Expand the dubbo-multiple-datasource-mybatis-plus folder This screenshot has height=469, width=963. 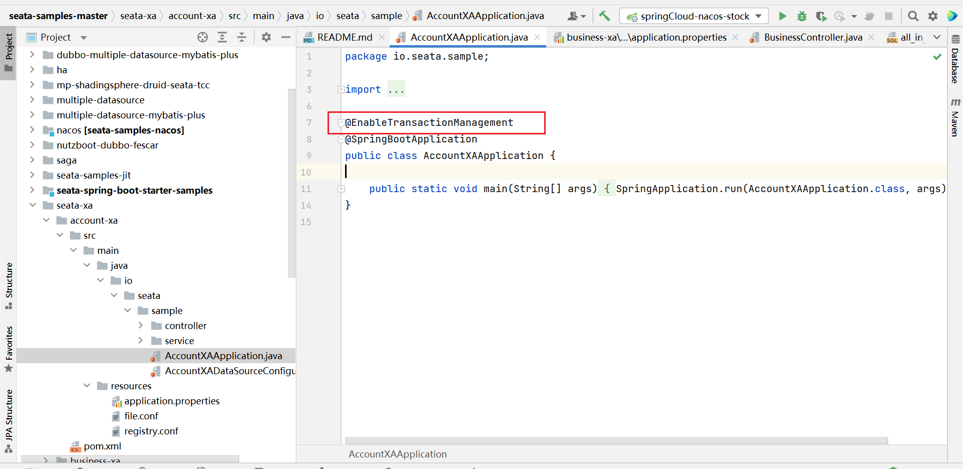[32, 55]
